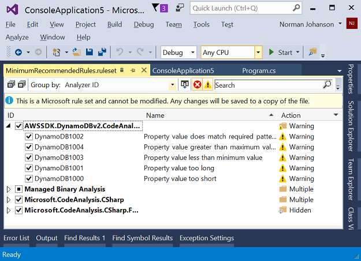This screenshot has height=261, width=361.
Task: Collapse the AWSSDK.DynamoDBv2 group
Action: click(9, 126)
